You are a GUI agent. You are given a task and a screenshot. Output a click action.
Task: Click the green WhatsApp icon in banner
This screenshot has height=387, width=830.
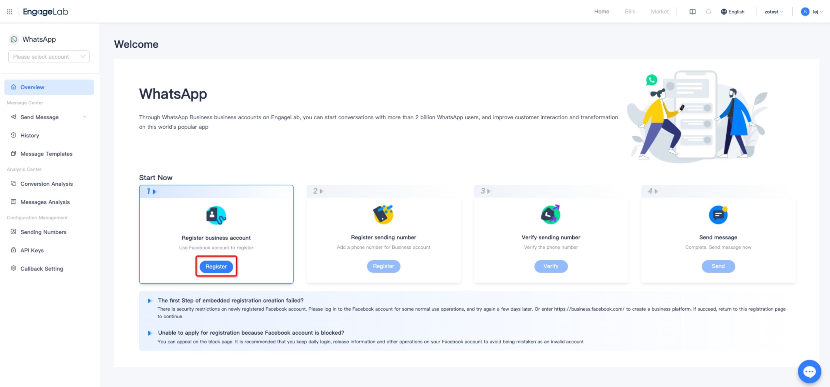pos(651,80)
